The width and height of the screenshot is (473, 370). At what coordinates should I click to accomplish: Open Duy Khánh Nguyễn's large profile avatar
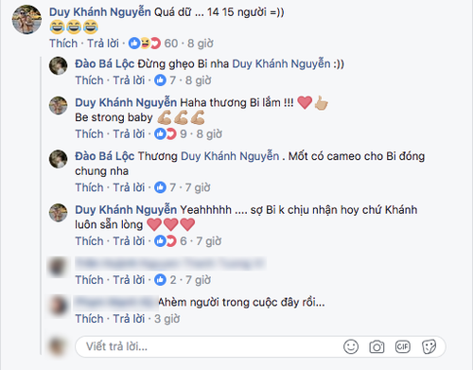pyautogui.click(x=26, y=20)
